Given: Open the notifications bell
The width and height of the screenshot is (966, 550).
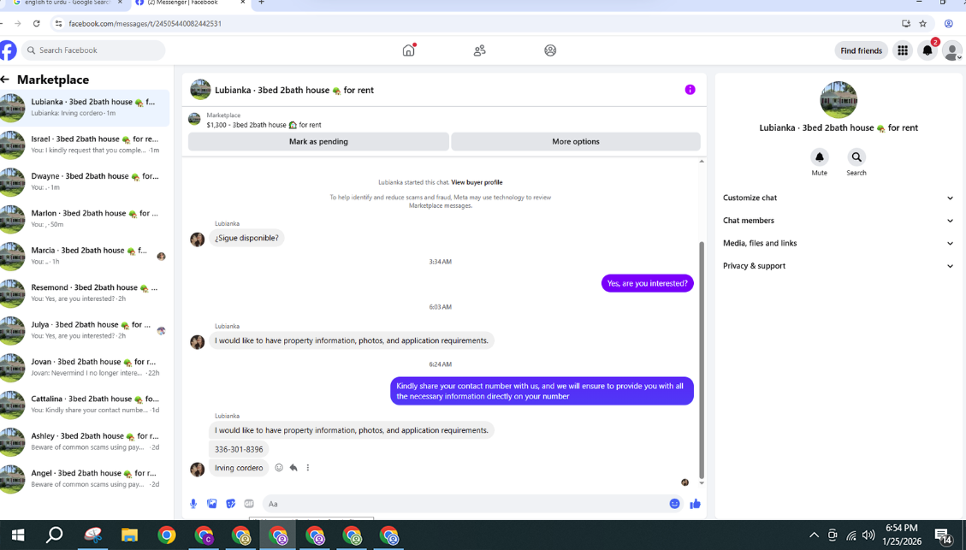Looking at the screenshot, I should click(927, 50).
